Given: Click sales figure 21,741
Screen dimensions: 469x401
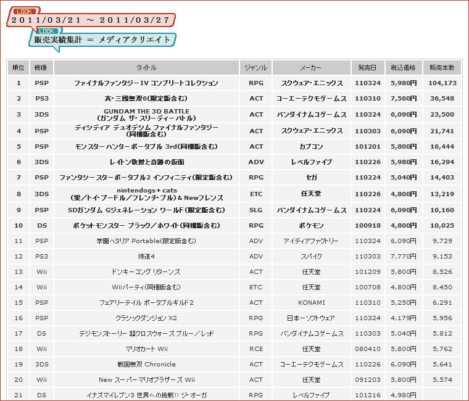Looking at the screenshot, I should pyautogui.click(x=442, y=131).
